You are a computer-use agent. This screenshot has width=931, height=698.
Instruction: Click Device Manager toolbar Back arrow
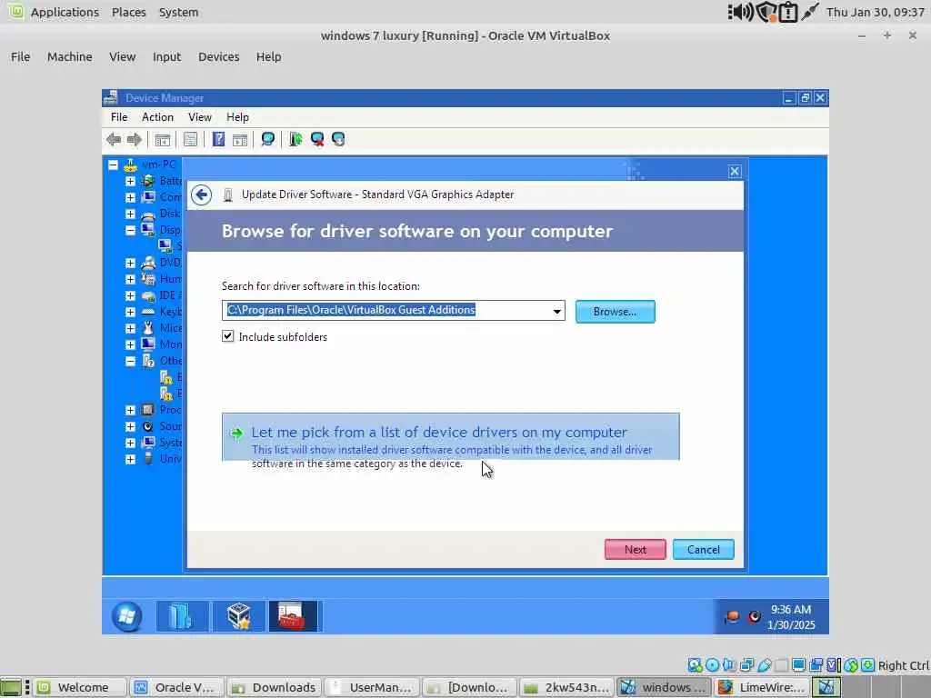pos(114,139)
